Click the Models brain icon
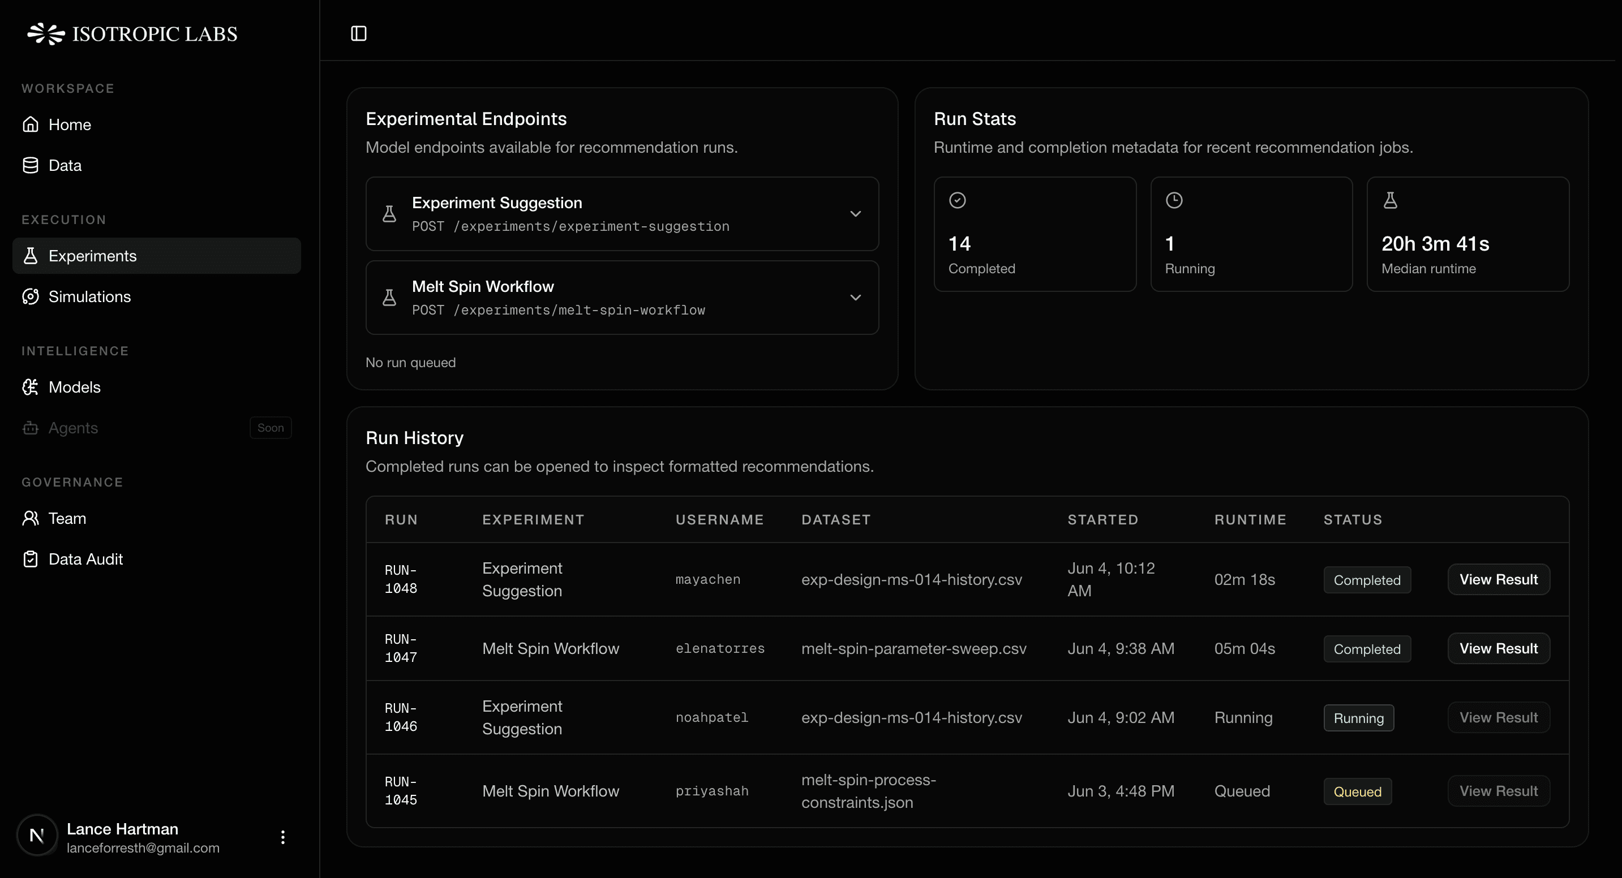 pyautogui.click(x=30, y=387)
